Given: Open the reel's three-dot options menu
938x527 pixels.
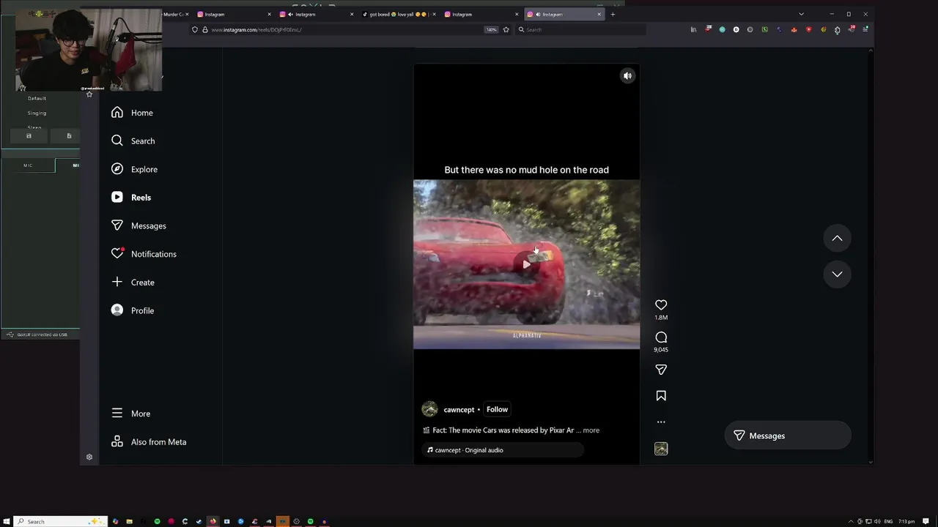Looking at the screenshot, I should [x=661, y=422].
